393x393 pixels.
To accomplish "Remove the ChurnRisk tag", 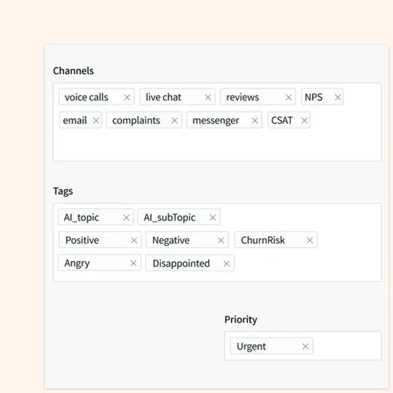I will [309, 241].
